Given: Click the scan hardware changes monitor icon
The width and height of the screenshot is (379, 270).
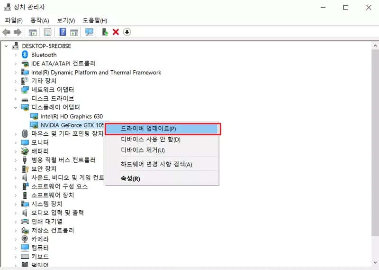Looking at the screenshot, I should [x=90, y=32].
